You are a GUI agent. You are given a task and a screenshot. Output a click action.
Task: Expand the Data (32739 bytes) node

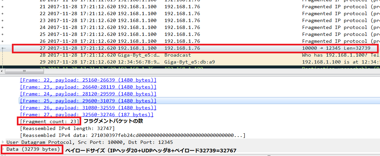click(3, 149)
